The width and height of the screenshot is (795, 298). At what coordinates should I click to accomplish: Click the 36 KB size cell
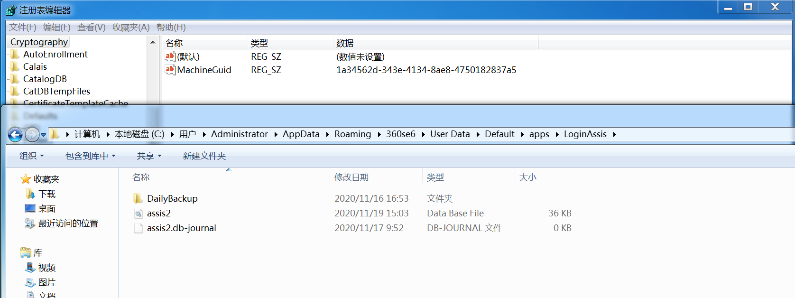(x=560, y=214)
